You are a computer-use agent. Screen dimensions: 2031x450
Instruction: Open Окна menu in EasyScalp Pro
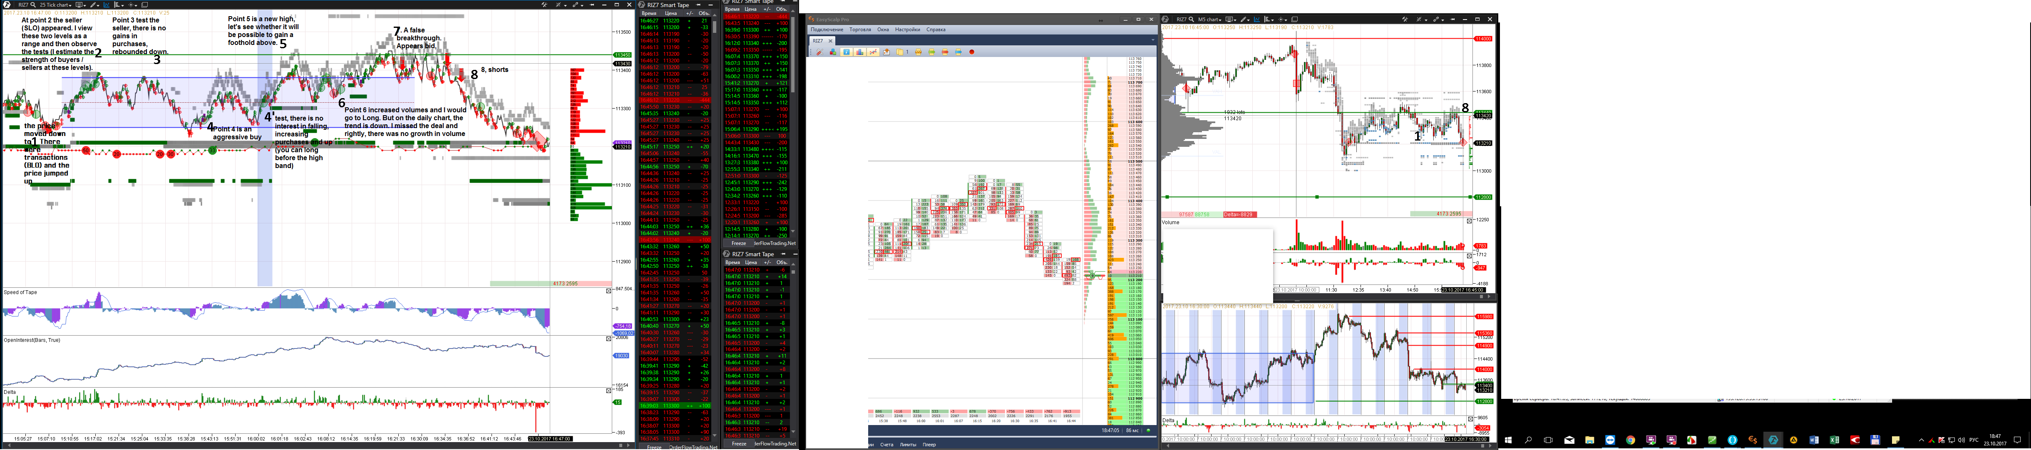click(x=883, y=30)
